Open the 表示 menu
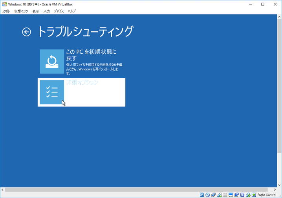The width and height of the screenshot is (282, 198). (x=36, y=11)
